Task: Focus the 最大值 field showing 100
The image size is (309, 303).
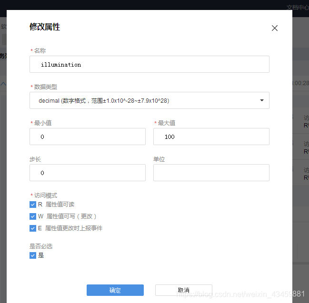Action: click(211, 137)
